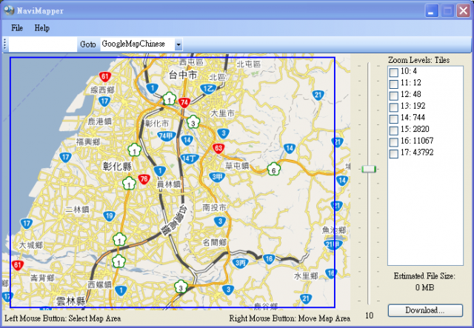Click Left Mouse Button status bar text
474x328 pixels.
[62, 318]
